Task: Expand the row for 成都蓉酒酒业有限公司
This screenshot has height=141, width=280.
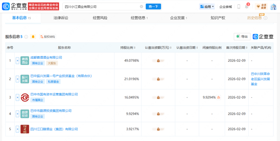Action: (x=17, y=61)
